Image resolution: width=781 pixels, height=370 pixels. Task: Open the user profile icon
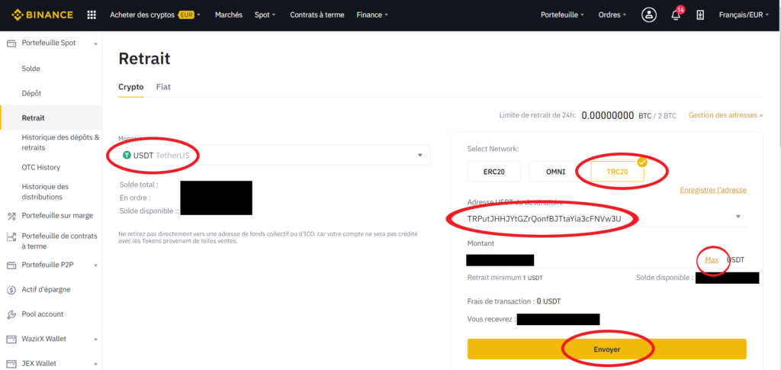pyautogui.click(x=649, y=15)
